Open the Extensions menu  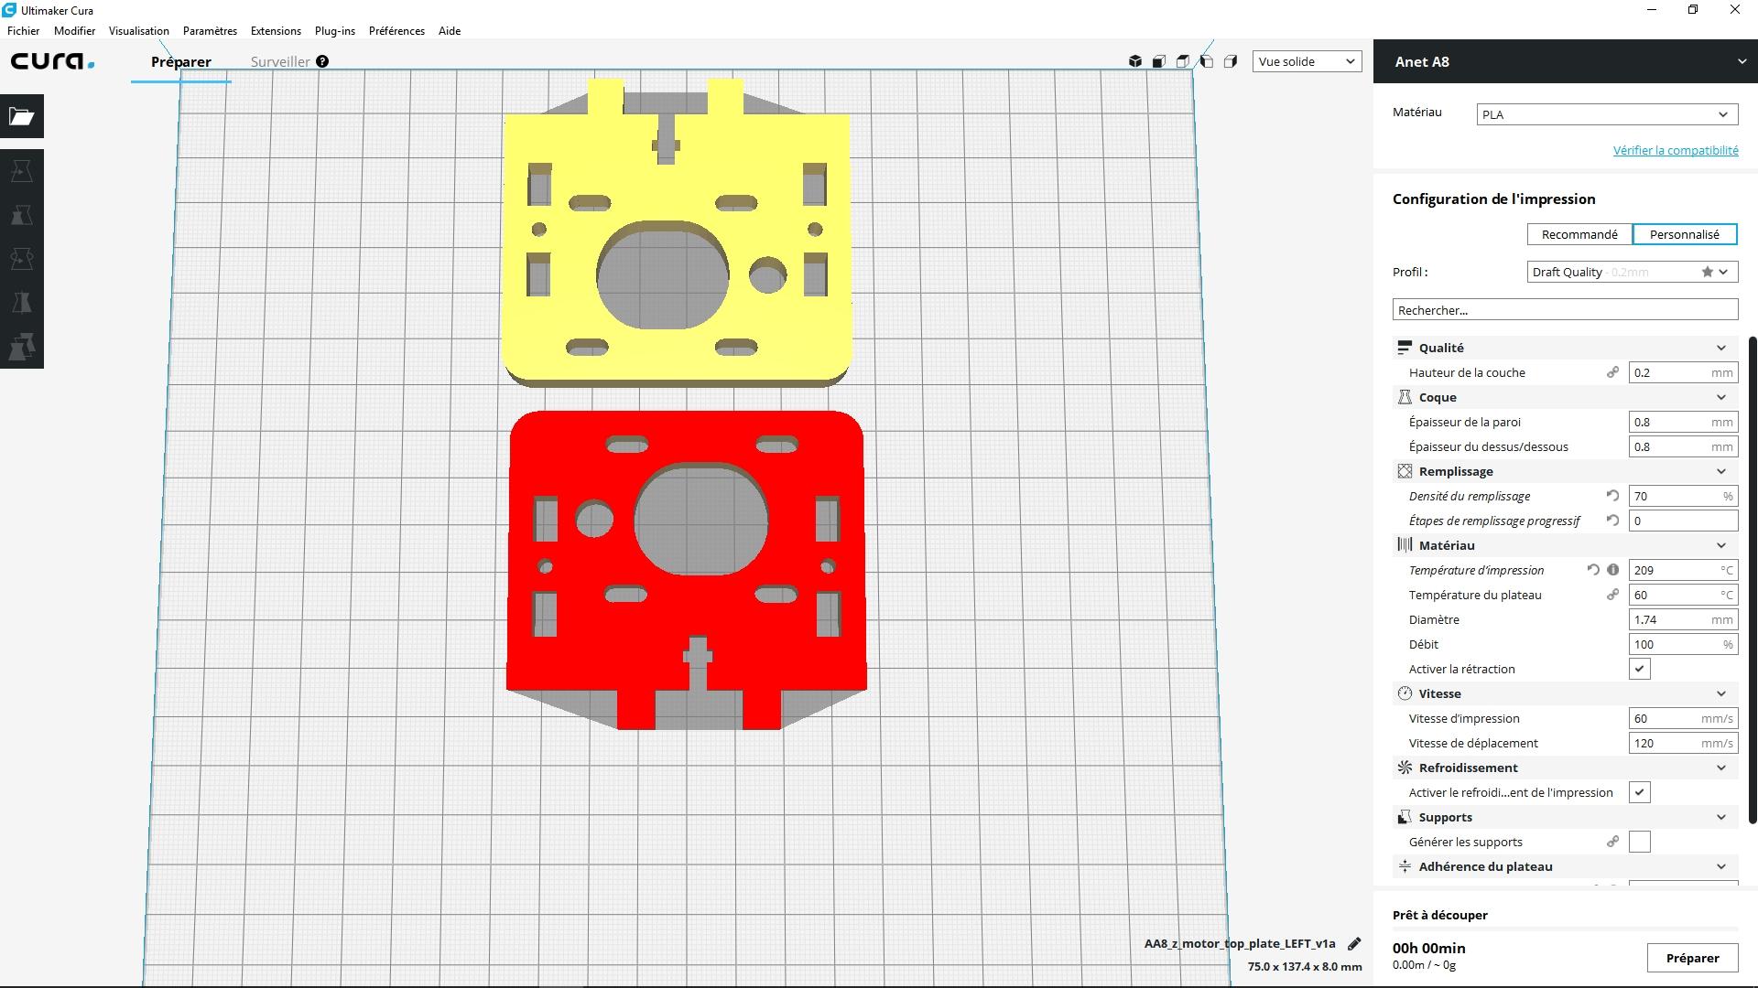point(276,30)
